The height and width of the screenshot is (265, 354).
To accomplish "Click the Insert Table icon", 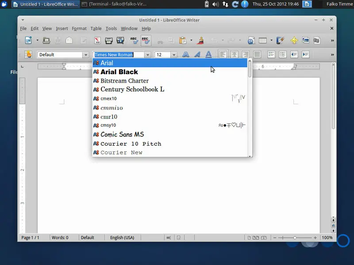I will pyautogui.click(x=262, y=41).
